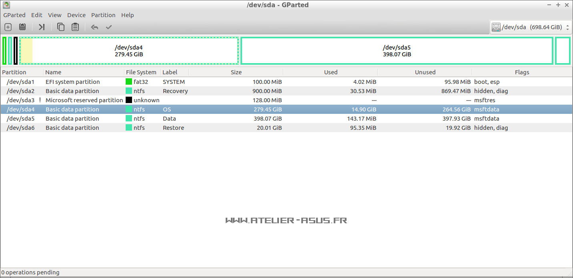Click the Undo last operation icon
Image resolution: width=573 pixels, height=278 pixels.
tap(94, 27)
